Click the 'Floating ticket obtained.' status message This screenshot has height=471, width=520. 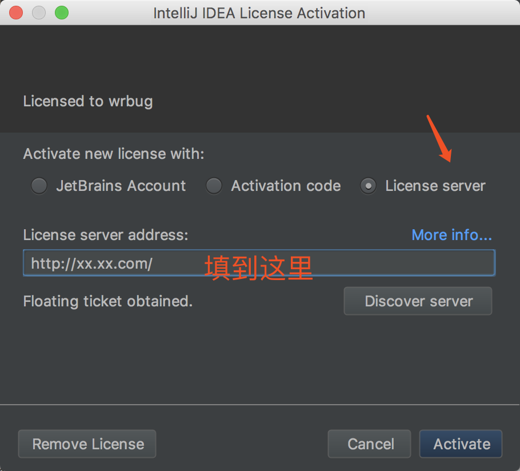tap(108, 301)
